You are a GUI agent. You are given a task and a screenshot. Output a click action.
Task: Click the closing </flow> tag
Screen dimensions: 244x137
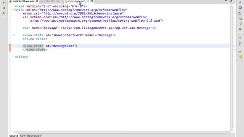click(22, 57)
